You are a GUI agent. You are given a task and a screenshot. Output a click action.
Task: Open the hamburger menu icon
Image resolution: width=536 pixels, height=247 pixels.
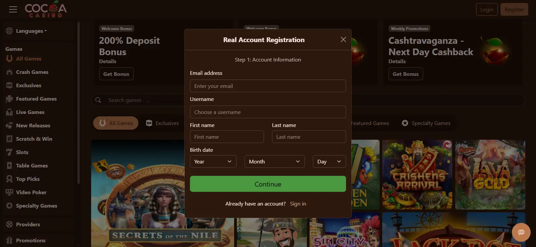tap(13, 9)
